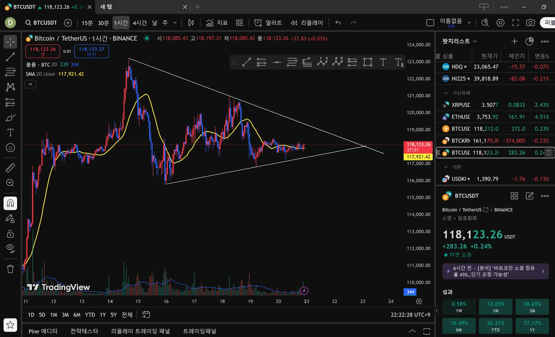Select the brush drawing tool
Image resolution: width=555 pixels, height=337 pixels.
[10, 118]
